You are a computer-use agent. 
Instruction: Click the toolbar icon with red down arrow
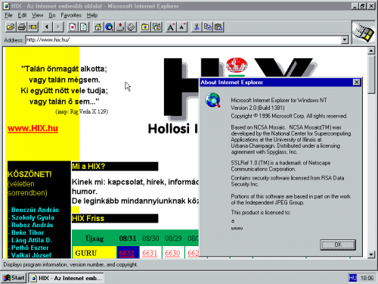[x=120, y=27]
